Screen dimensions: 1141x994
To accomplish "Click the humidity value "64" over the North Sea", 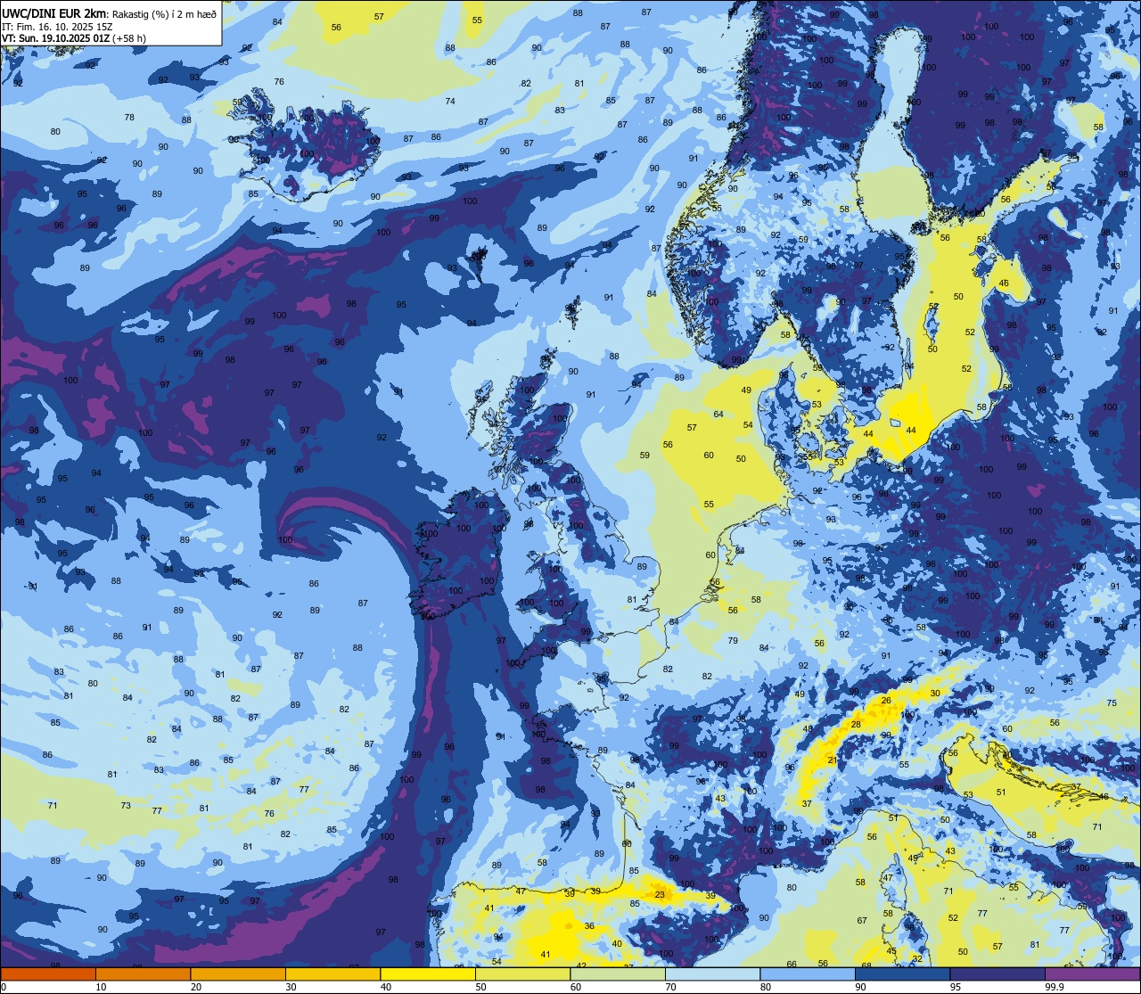I will 718,414.
